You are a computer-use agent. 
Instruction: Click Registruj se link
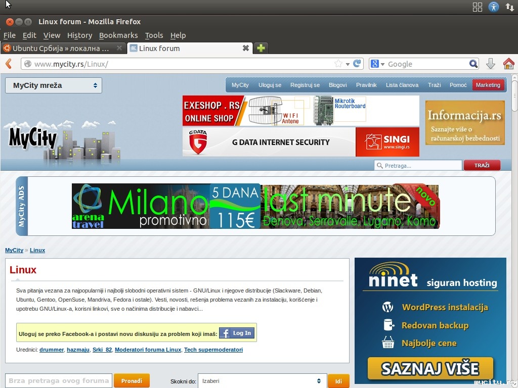(x=305, y=85)
